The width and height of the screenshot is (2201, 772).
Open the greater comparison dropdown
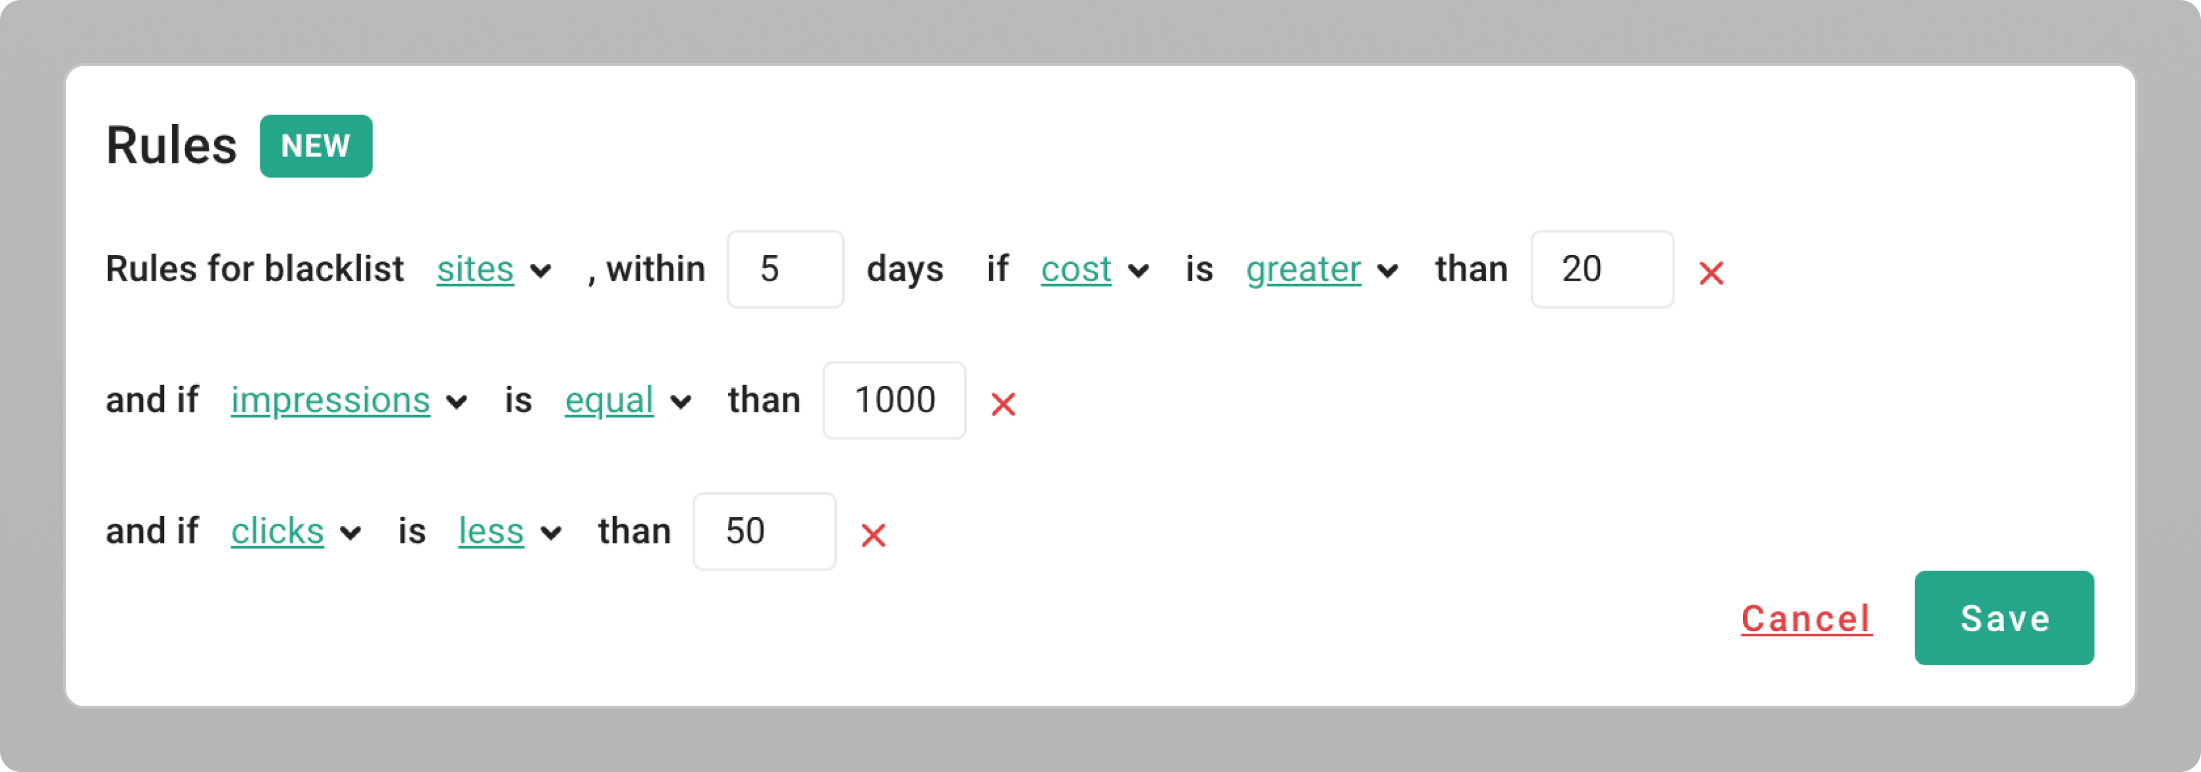click(x=1303, y=270)
